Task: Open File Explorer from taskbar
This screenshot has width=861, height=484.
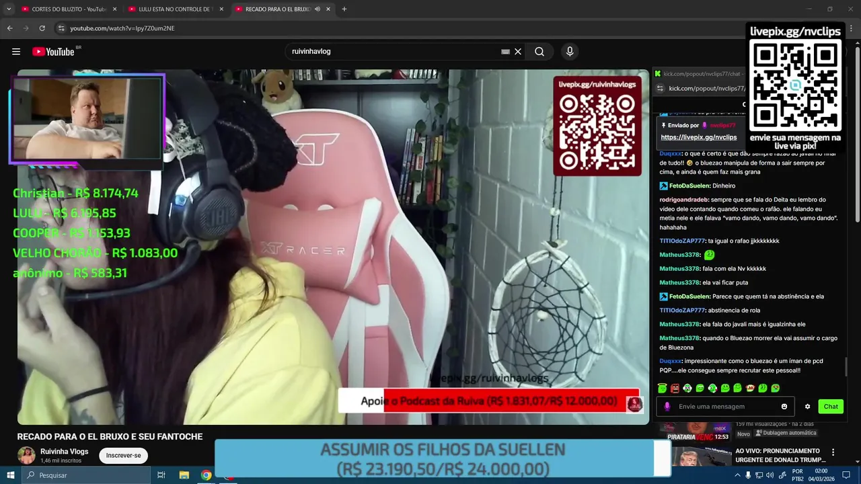Action: (184, 475)
